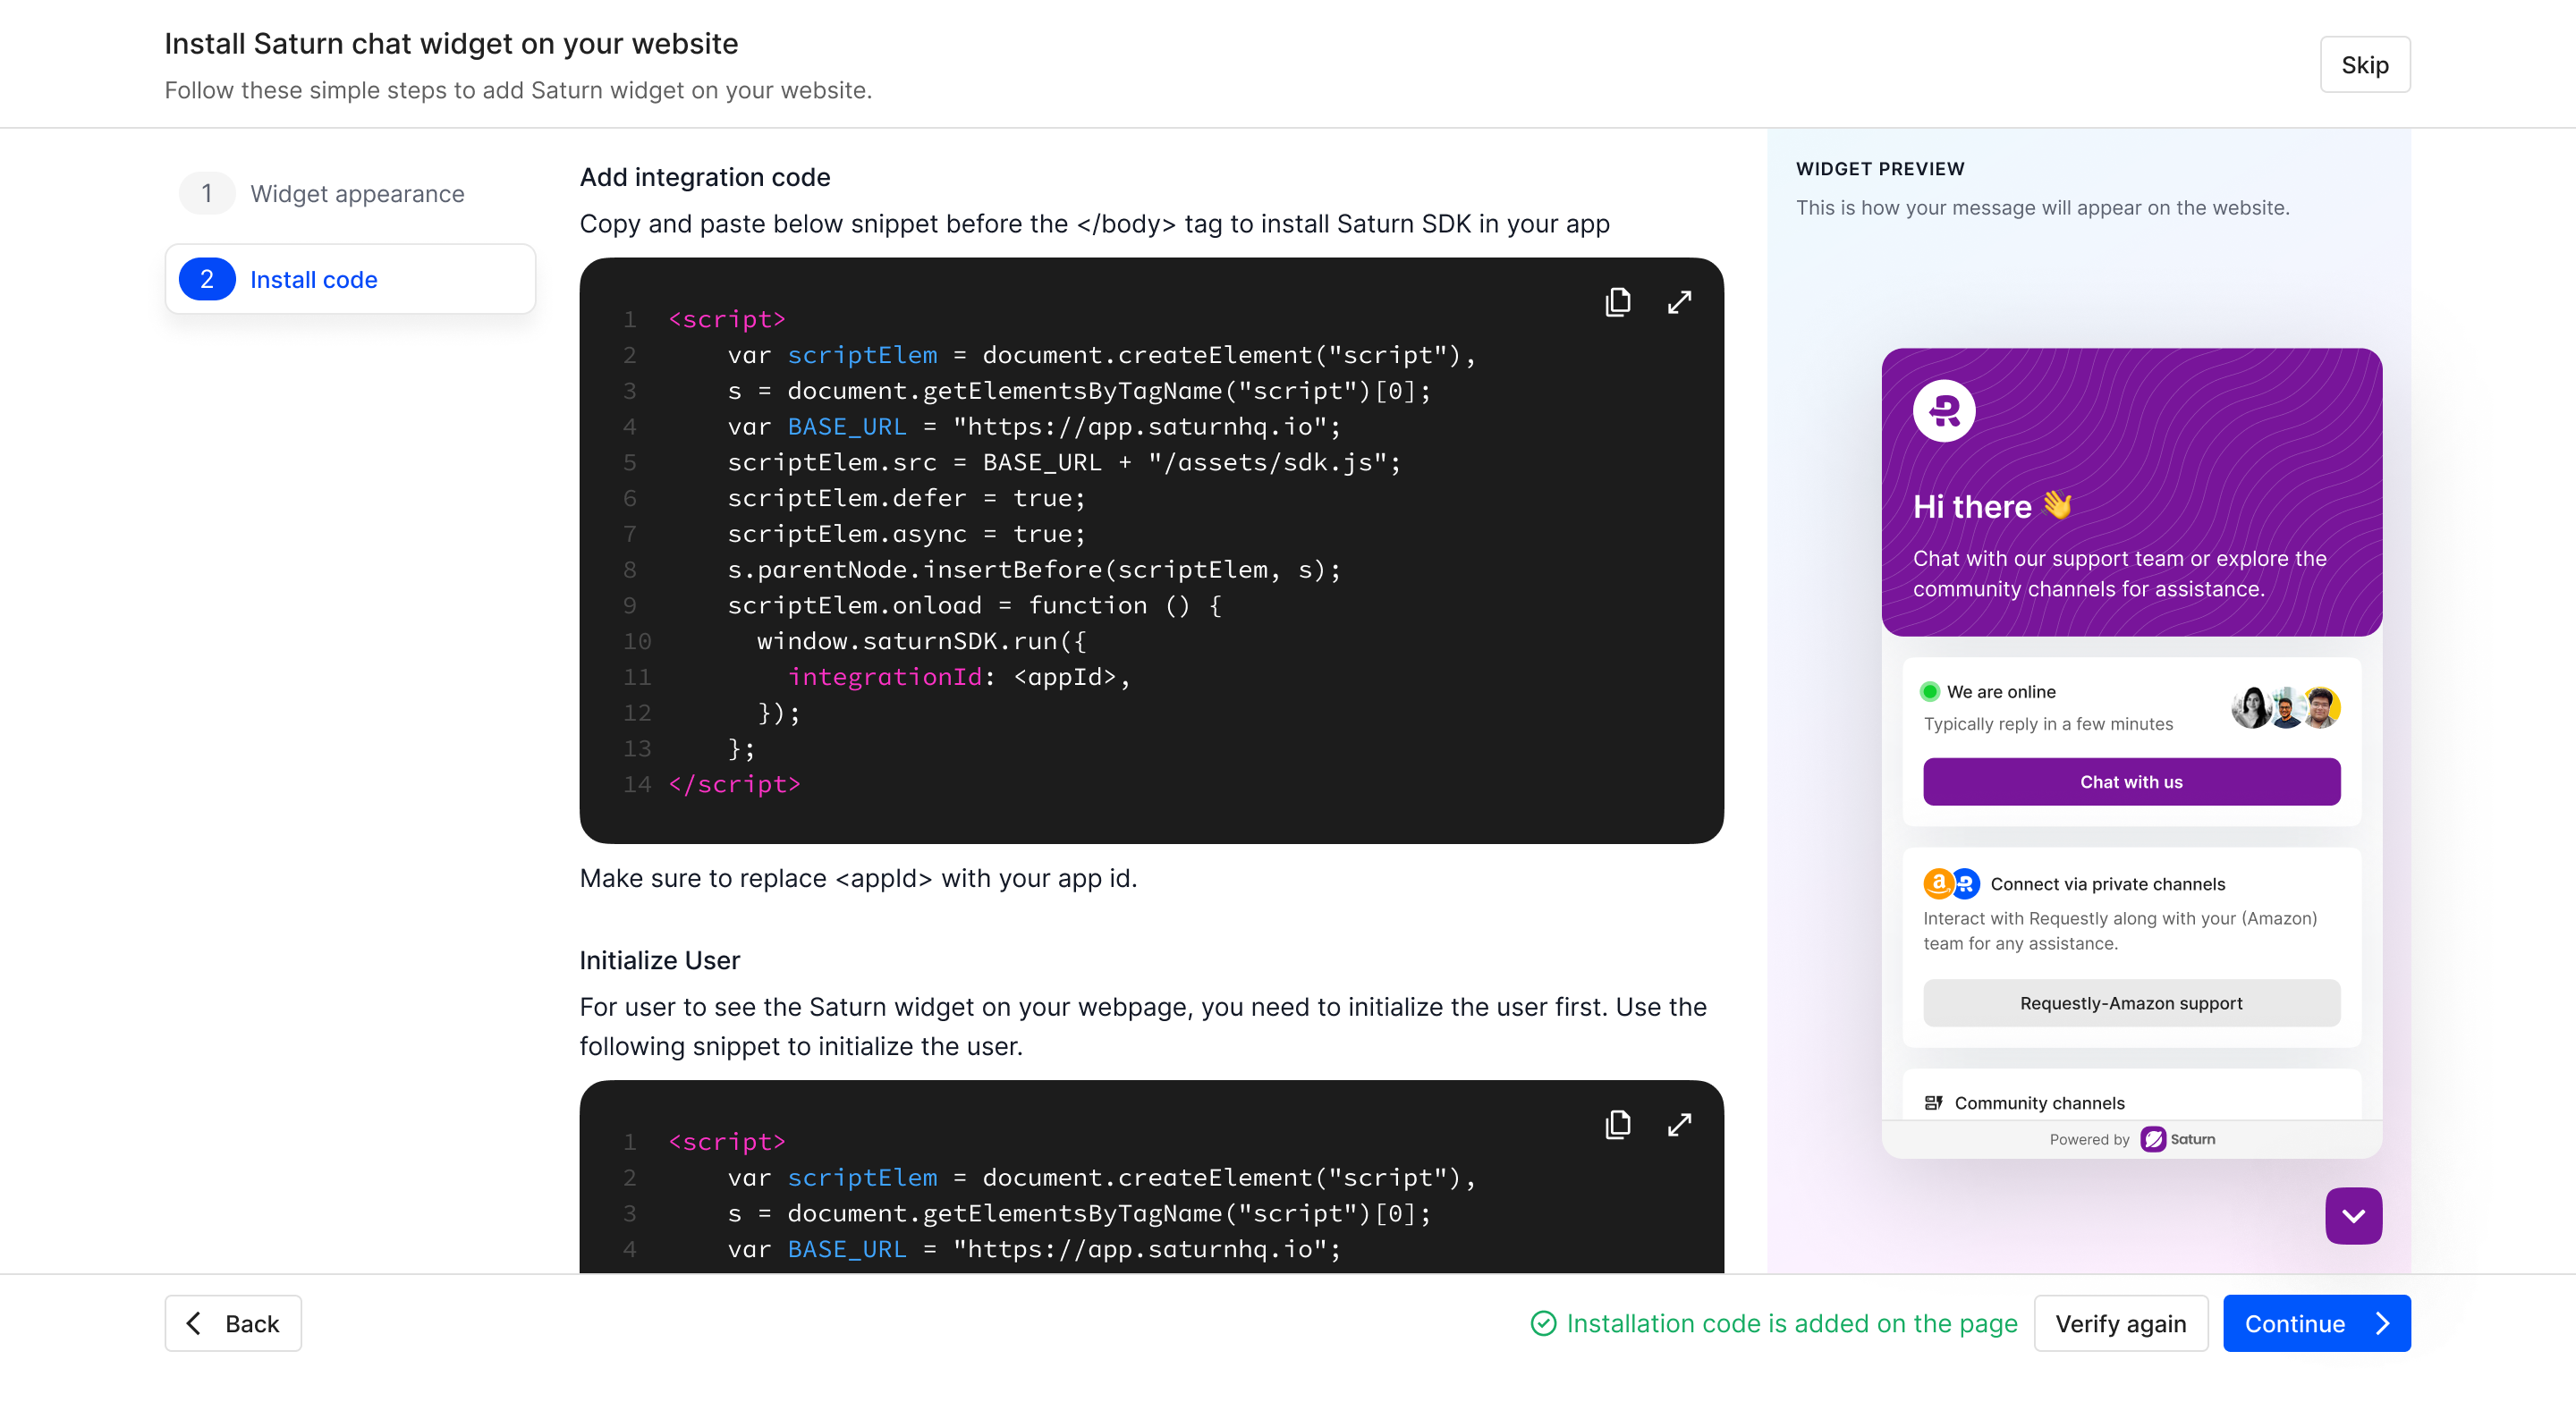This screenshot has height=1402, width=2576.
Task: Click the step 2 number badge
Action: pos(207,280)
